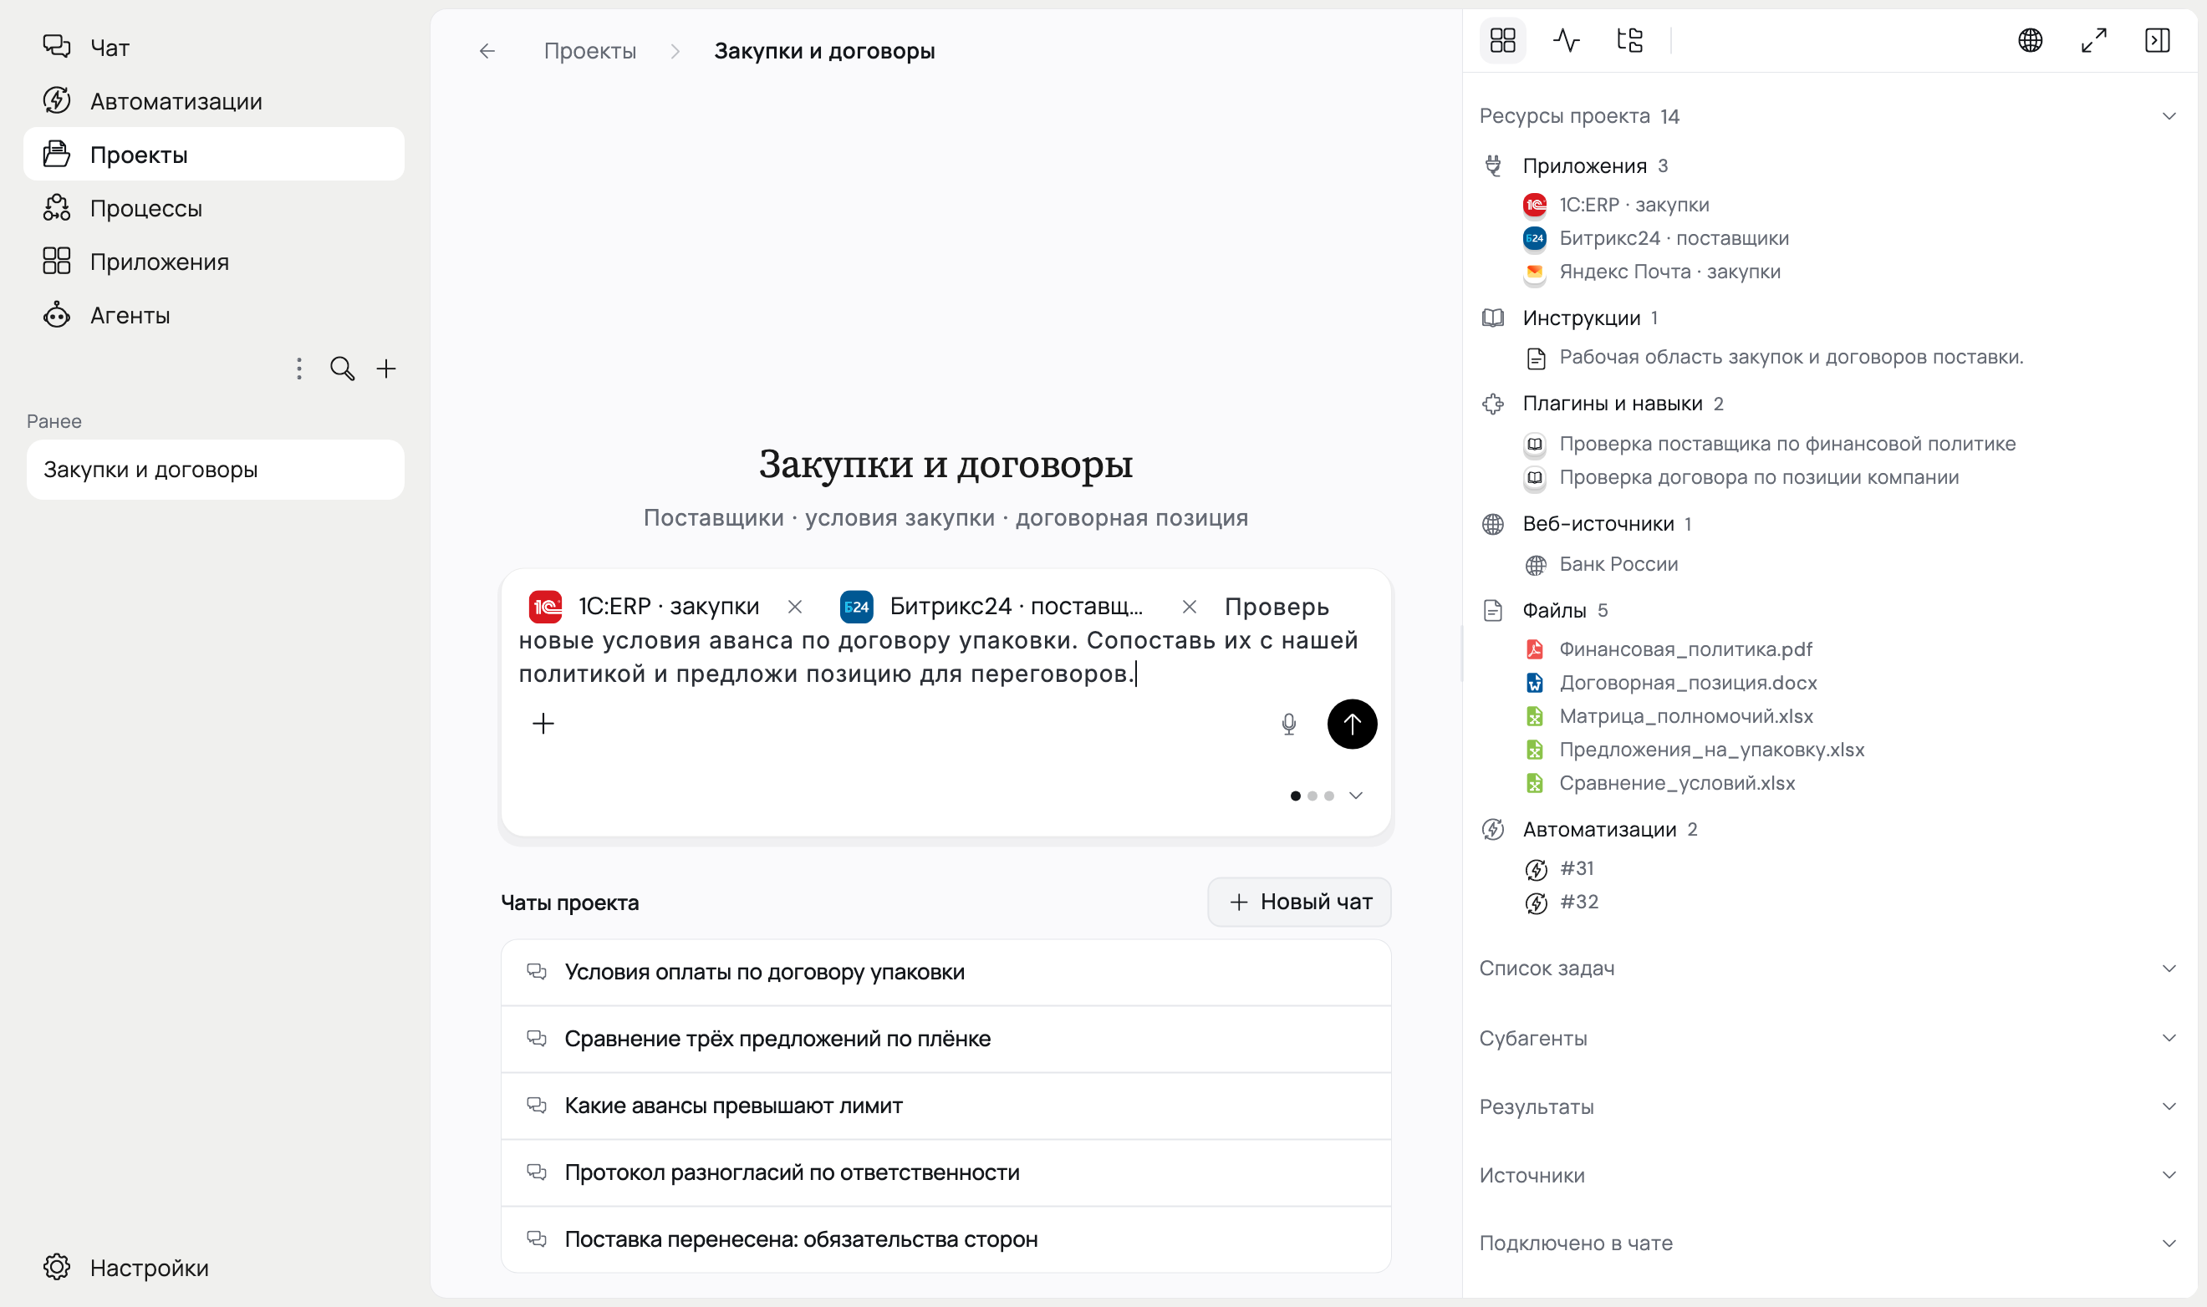Expand the prompt suggestions chevron below input
The height and width of the screenshot is (1307, 2207).
coord(1355,796)
